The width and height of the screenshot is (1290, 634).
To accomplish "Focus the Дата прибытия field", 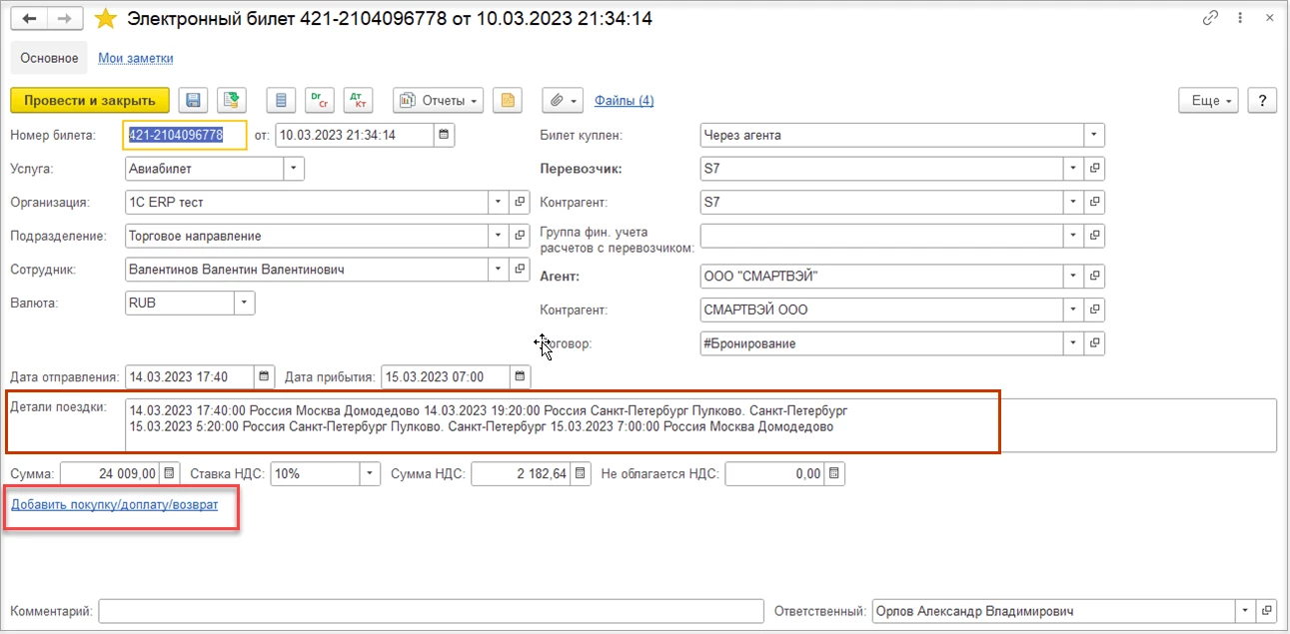I will [446, 376].
